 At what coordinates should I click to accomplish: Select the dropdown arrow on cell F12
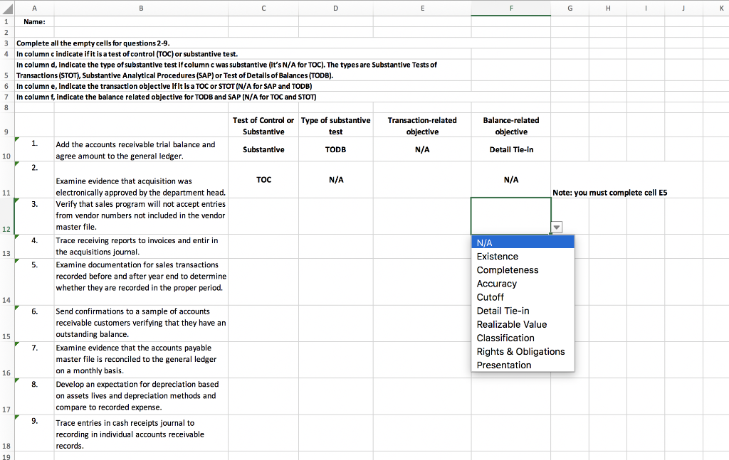(x=556, y=226)
